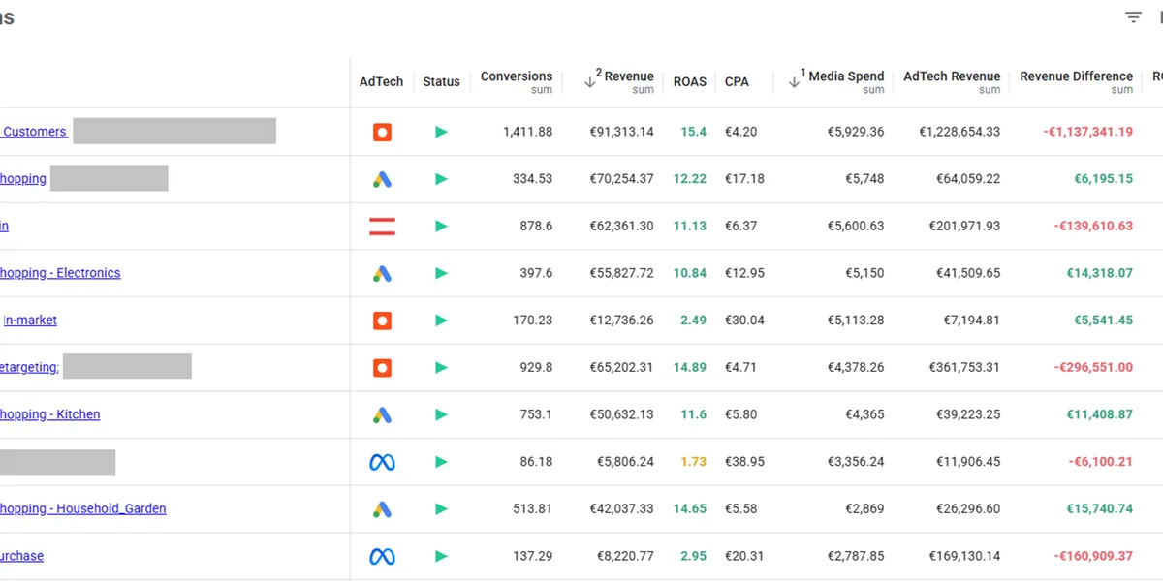Click the Google Ads icon on Shopping - Kitchen row

381,413
